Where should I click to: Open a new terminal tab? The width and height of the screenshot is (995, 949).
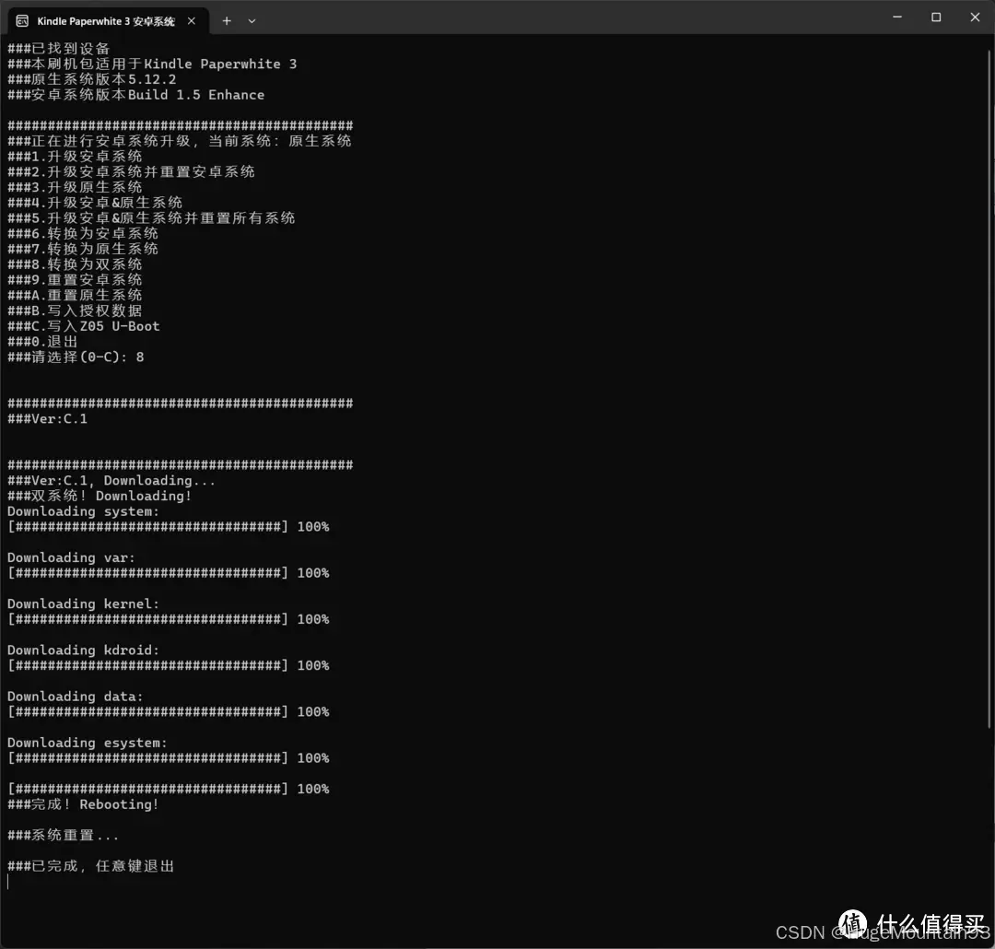point(227,21)
